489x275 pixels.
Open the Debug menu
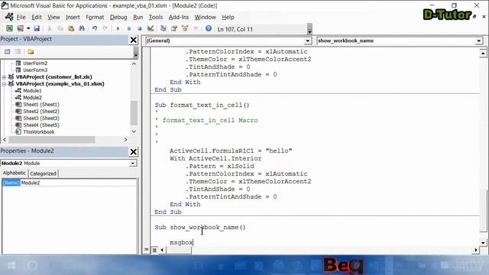coord(118,17)
